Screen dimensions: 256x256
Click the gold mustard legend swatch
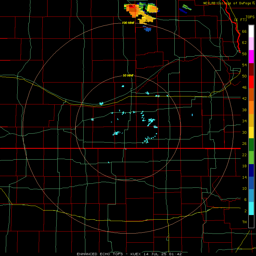(x=251, y=120)
